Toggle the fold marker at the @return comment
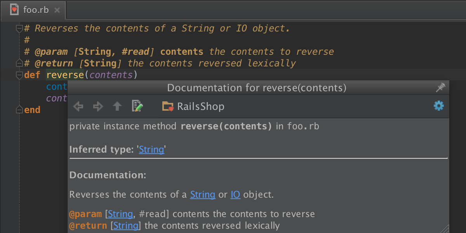The width and height of the screenshot is (466, 233). pos(19,63)
